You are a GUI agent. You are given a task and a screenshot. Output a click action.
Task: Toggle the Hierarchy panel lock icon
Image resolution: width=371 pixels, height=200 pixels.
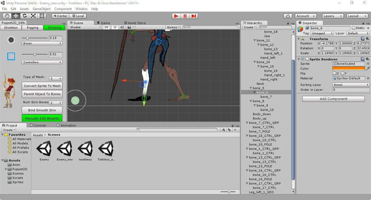(x=288, y=23)
